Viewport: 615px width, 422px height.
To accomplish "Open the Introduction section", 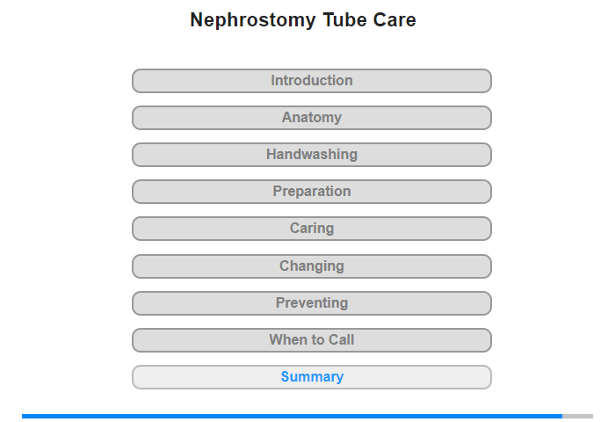I will 311,81.
